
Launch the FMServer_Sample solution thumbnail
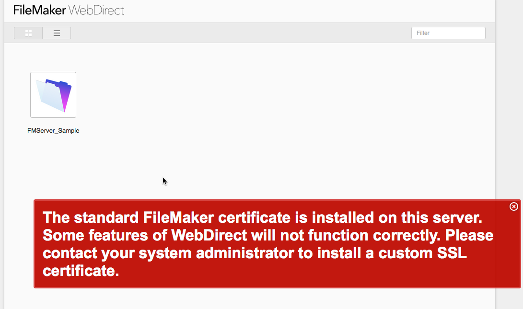coord(53,95)
